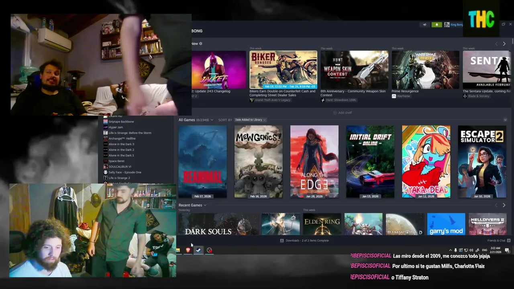The height and width of the screenshot is (289, 514).
Task: Click the Hunt: Showdown 1896 game icon
Action: click(x=322, y=100)
